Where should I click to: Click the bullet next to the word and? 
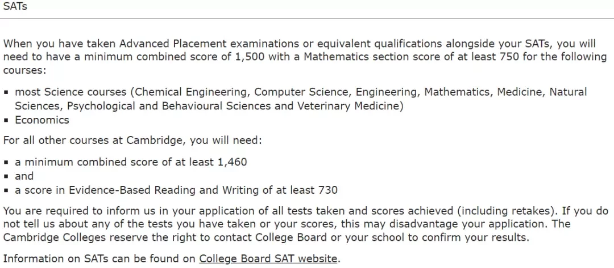[x=6, y=176]
